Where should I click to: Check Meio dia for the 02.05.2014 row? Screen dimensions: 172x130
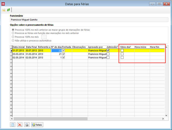[122, 58]
